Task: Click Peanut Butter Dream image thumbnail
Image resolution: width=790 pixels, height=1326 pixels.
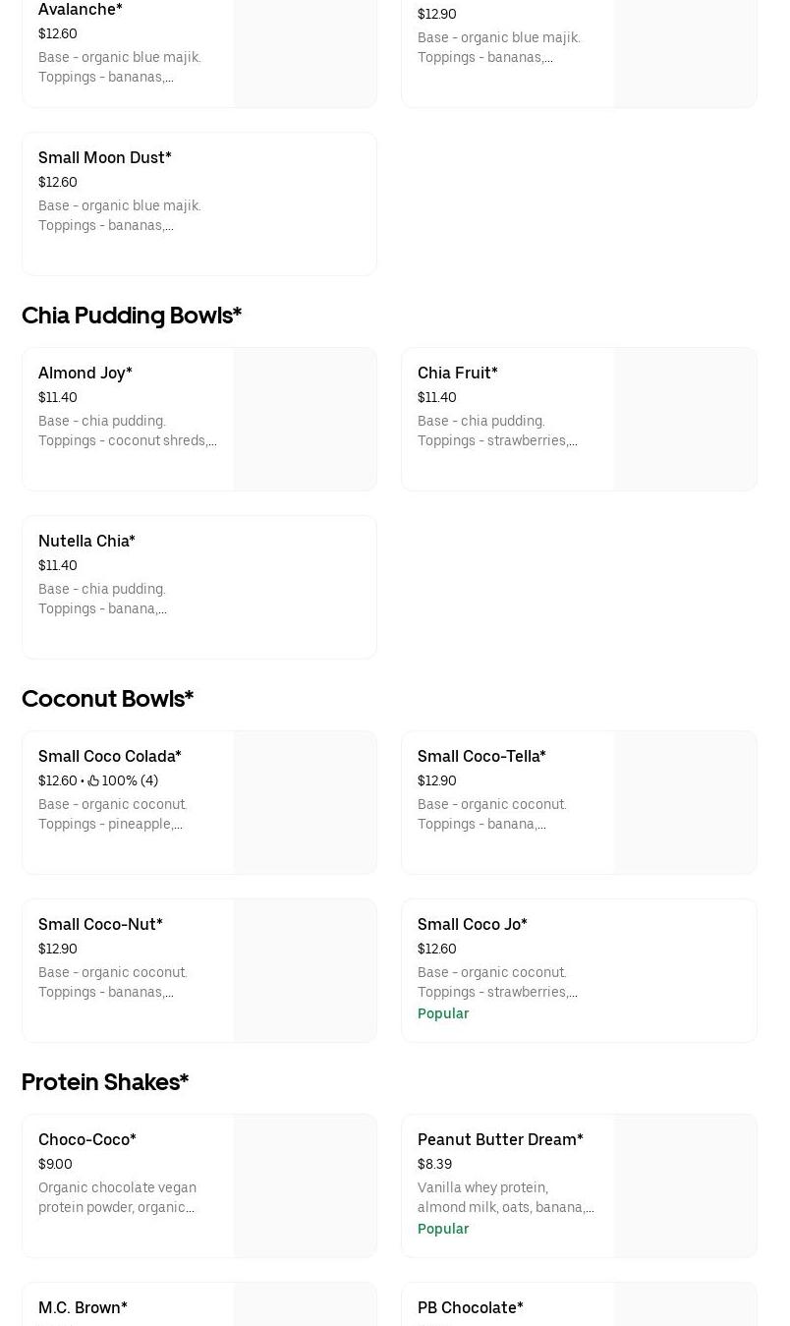Action: coord(685,1185)
